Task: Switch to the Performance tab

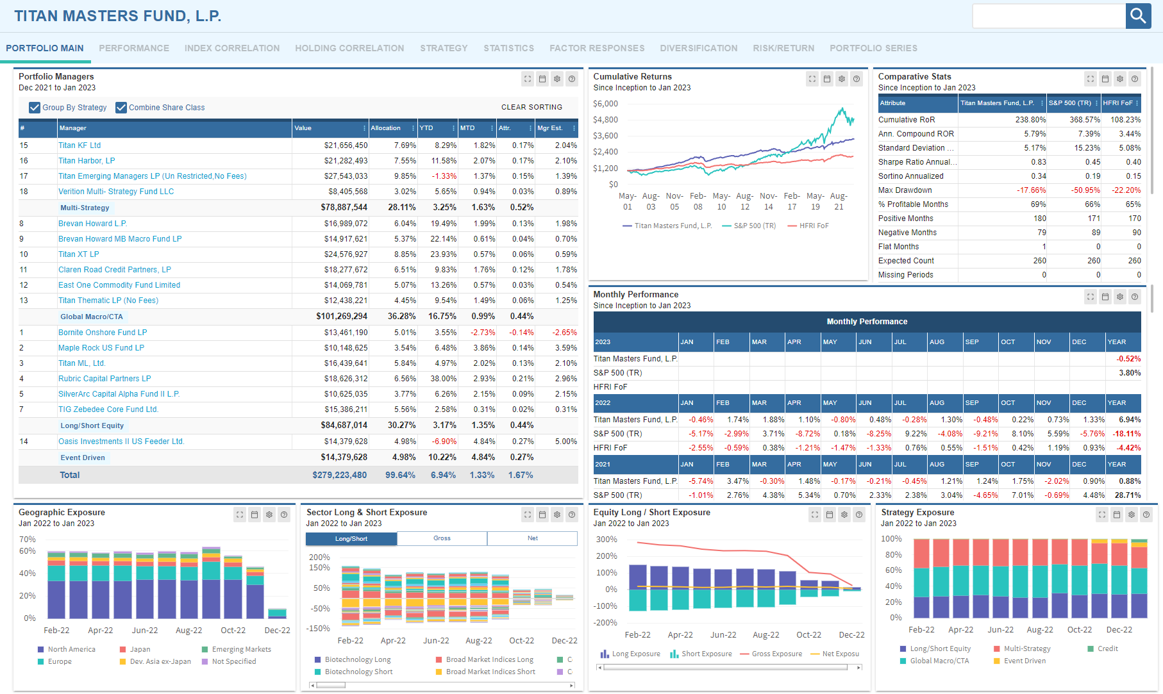Action: [134, 48]
